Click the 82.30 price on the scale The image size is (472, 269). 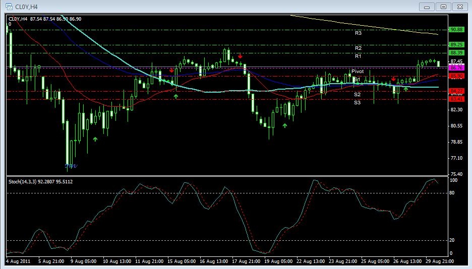pyautogui.click(x=456, y=110)
